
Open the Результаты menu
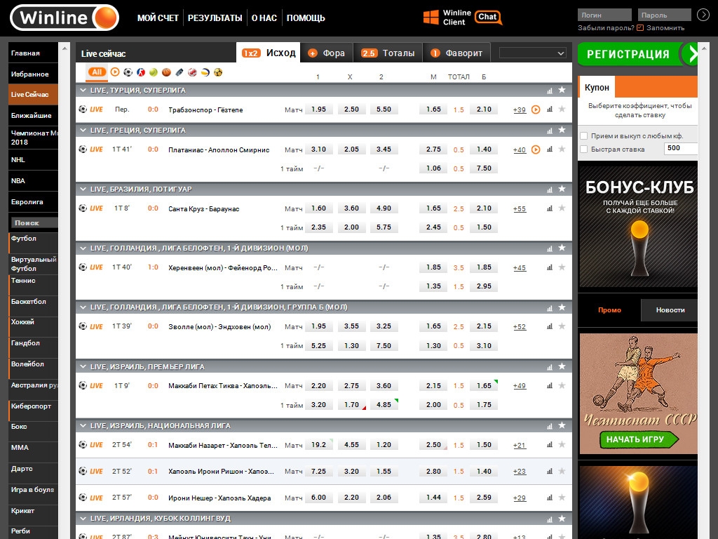point(215,18)
